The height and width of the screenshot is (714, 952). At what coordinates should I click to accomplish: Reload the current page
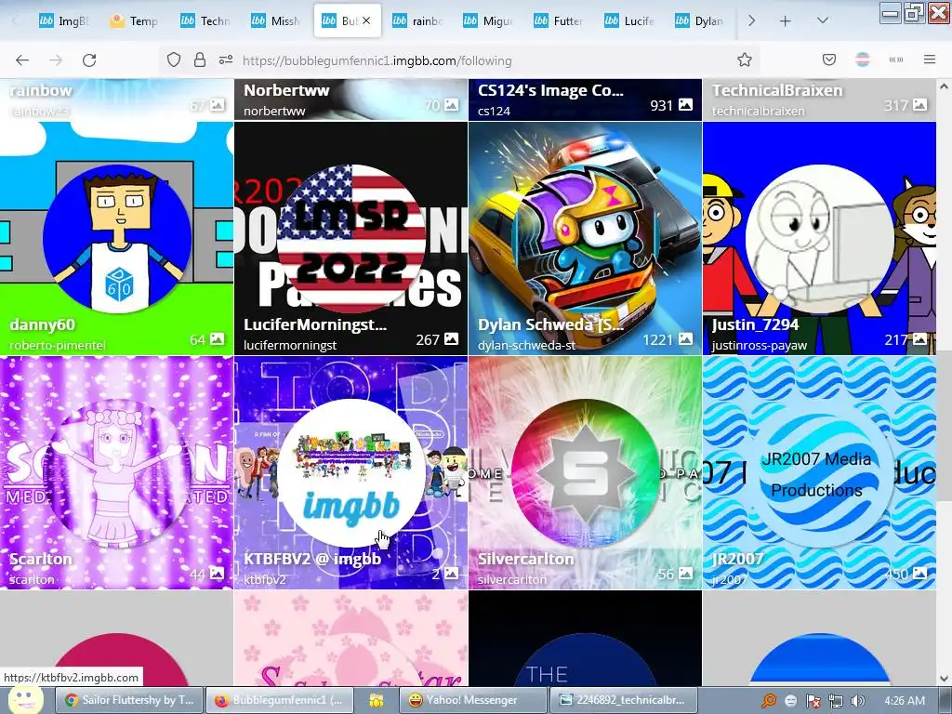coord(89,60)
